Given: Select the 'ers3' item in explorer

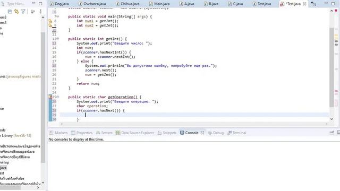Looking at the screenshot, I should coord(3,17).
